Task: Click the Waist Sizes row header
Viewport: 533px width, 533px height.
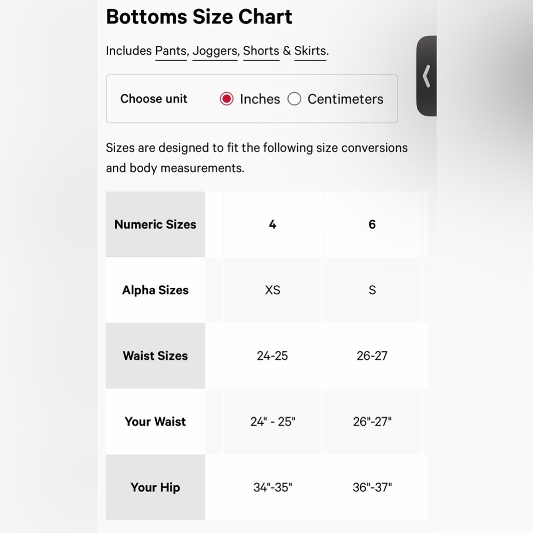Action: click(x=155, y=356)
